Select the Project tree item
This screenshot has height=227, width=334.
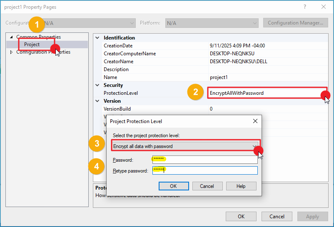point(32,44)
